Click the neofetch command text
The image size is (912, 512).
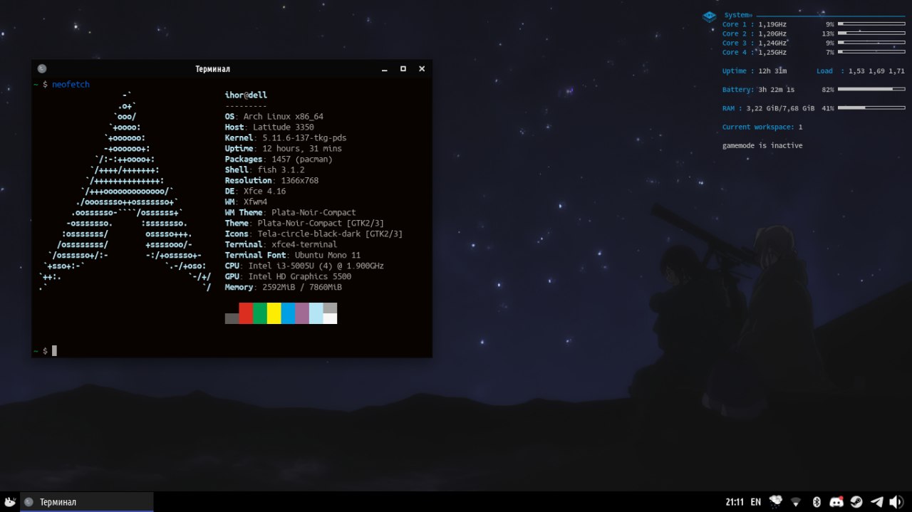click(x=71, y=84)
